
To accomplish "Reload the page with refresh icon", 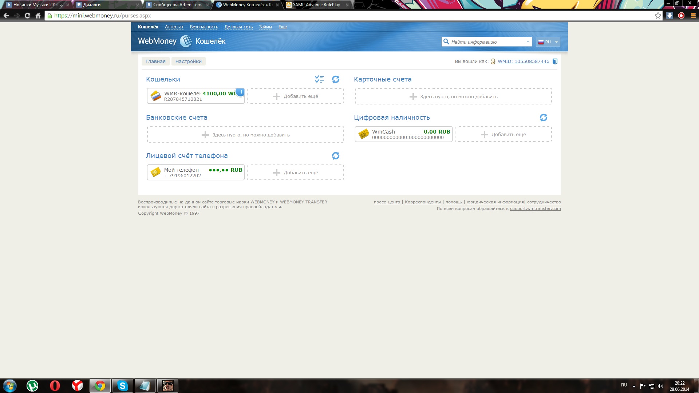I will (x=27, y=16).
